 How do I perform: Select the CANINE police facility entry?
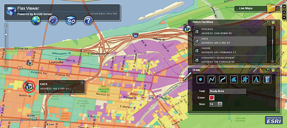[230, 50]
